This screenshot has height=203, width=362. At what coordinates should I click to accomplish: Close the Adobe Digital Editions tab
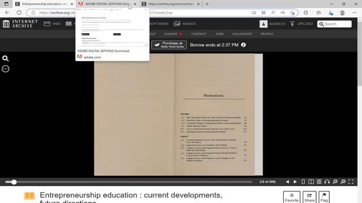tap(135, 4)
